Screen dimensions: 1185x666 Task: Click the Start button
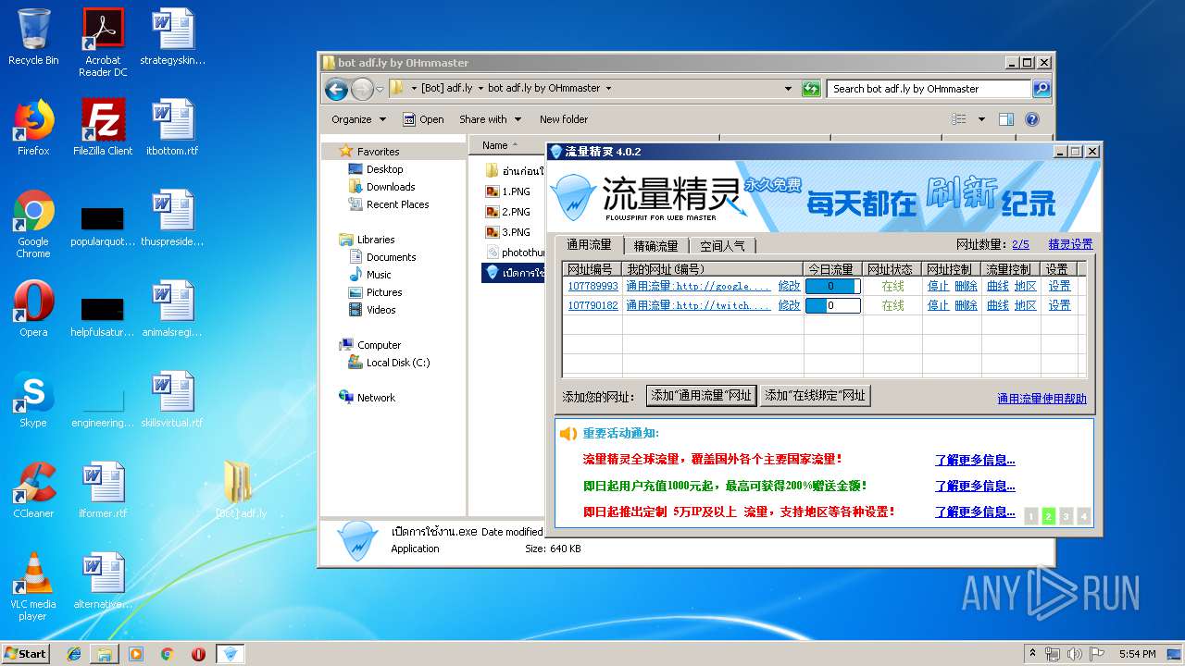(25, 653)
